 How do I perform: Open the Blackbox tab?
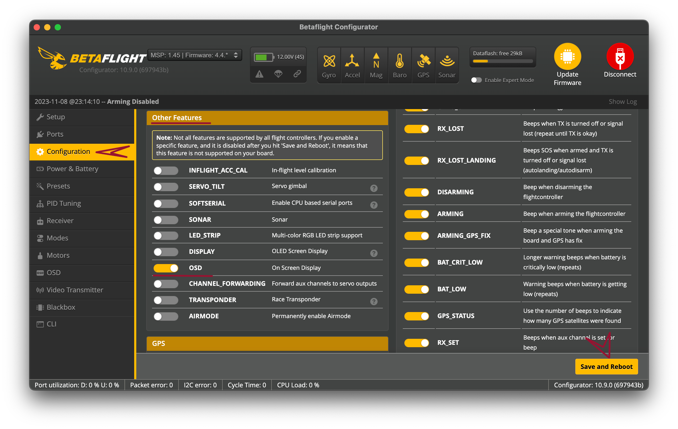point(82,307)
